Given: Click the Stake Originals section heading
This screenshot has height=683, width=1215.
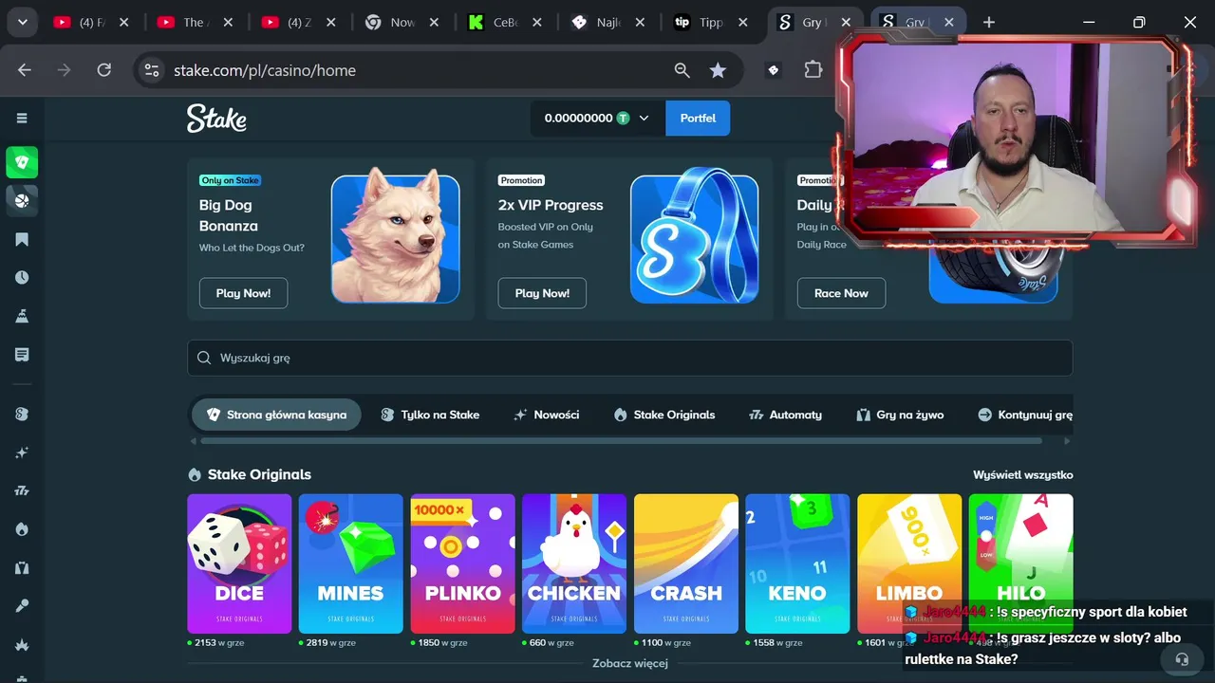Looking at the screenshot, I should (x=259, y=474).
